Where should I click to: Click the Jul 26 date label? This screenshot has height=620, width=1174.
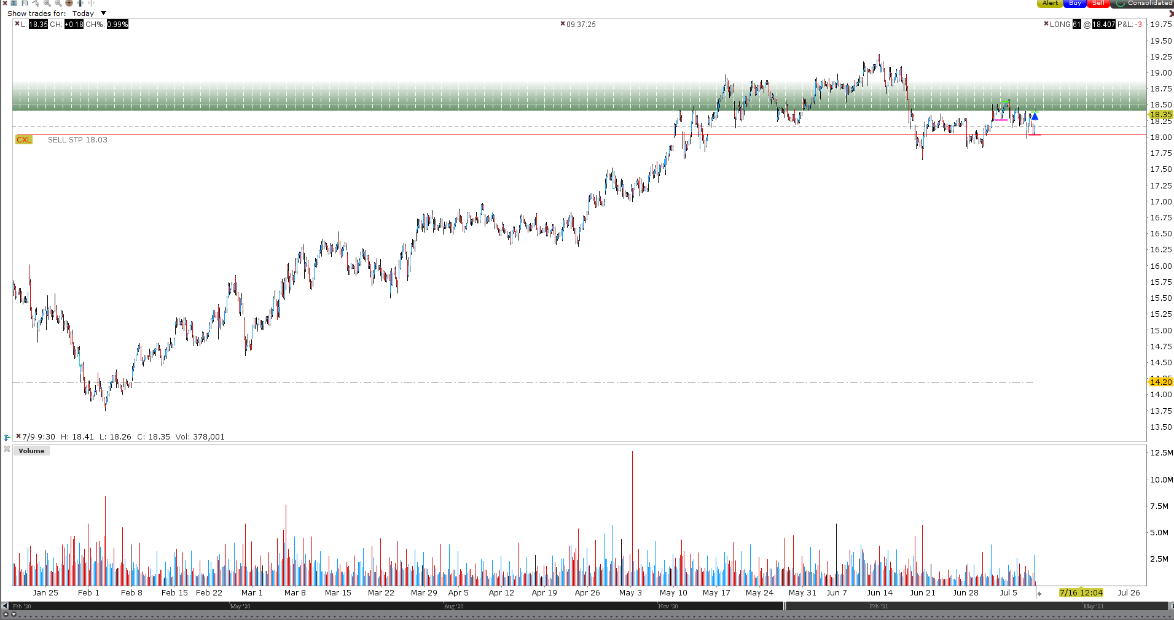click(x=1129, y=592)
